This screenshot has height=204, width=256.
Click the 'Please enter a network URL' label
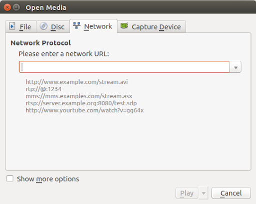pyautogui.click(x=63, y=54)
